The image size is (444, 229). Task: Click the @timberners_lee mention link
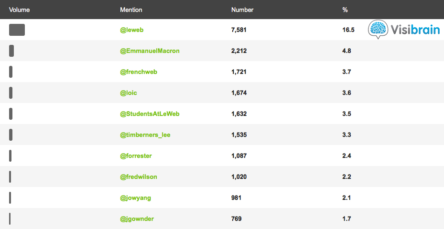pyautogui.click(x=145, y=135)
